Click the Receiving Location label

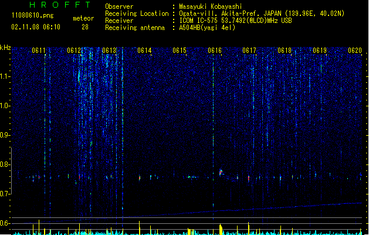(137, 14)
